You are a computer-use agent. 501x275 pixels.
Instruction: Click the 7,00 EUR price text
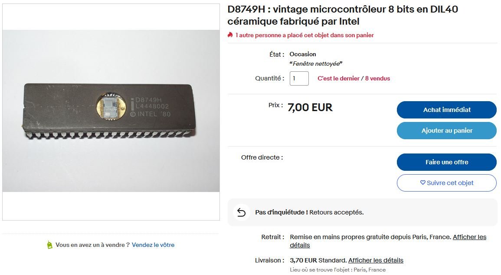click(x=310, y=107)
